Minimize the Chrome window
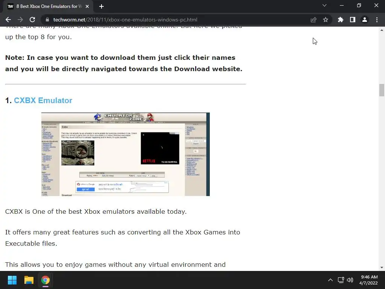Image resolution: width=385 pixels, height=289 pixels. pos(341,5)
